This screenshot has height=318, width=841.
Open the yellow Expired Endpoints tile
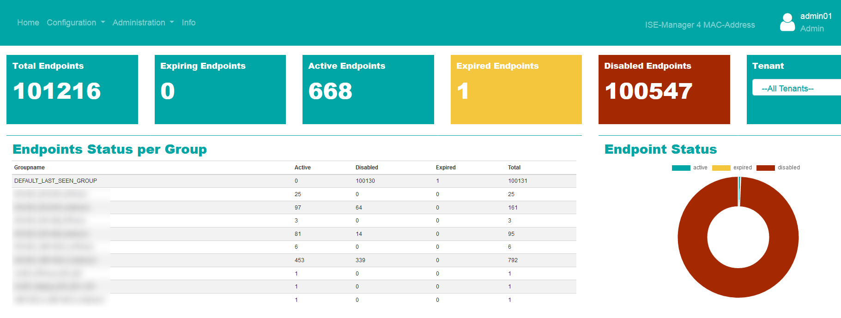coord(516,90)
